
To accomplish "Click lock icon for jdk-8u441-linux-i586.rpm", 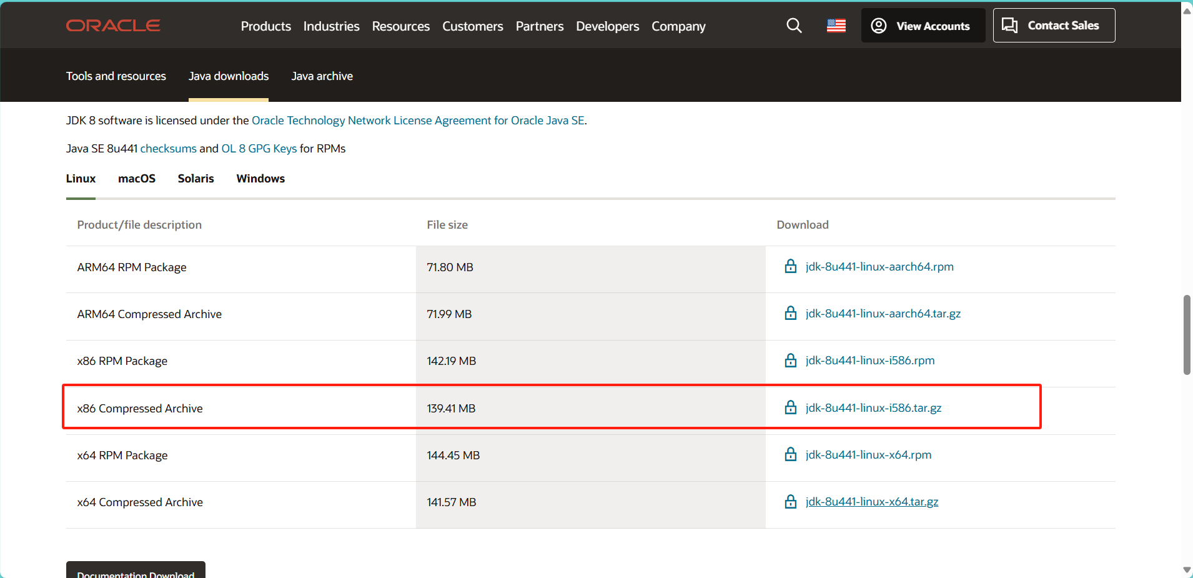I will coord(791,361).
